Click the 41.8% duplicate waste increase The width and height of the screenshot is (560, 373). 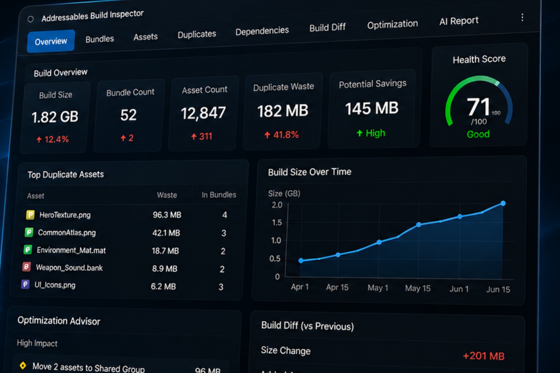point(282,135)
